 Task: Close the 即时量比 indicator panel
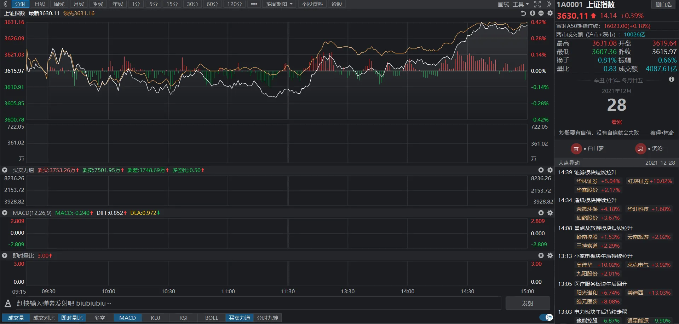(x=541, y=255)
